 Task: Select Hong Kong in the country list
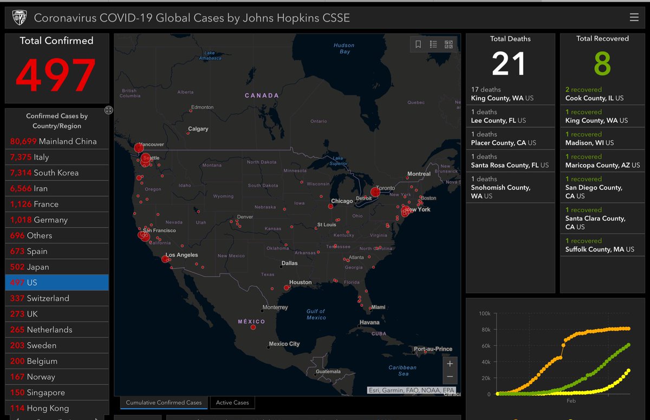[57, 408]
